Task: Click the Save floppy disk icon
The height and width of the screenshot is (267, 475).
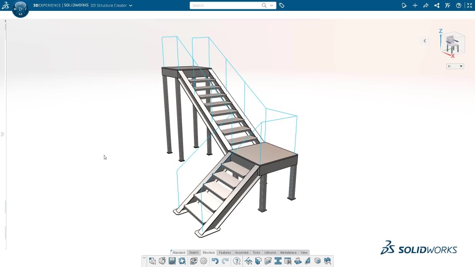Action: [172, 261]
